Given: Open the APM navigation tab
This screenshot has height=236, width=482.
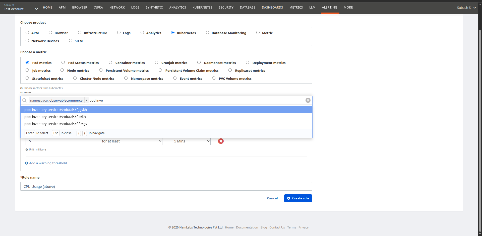Looking at the screenshot, I should pos(62,8).
